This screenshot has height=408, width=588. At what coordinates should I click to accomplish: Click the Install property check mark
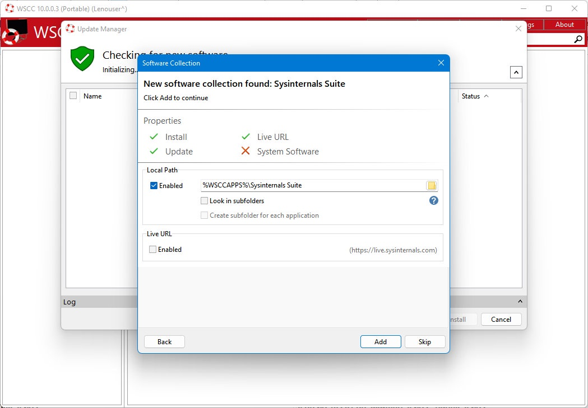click(x=154, y=137)
